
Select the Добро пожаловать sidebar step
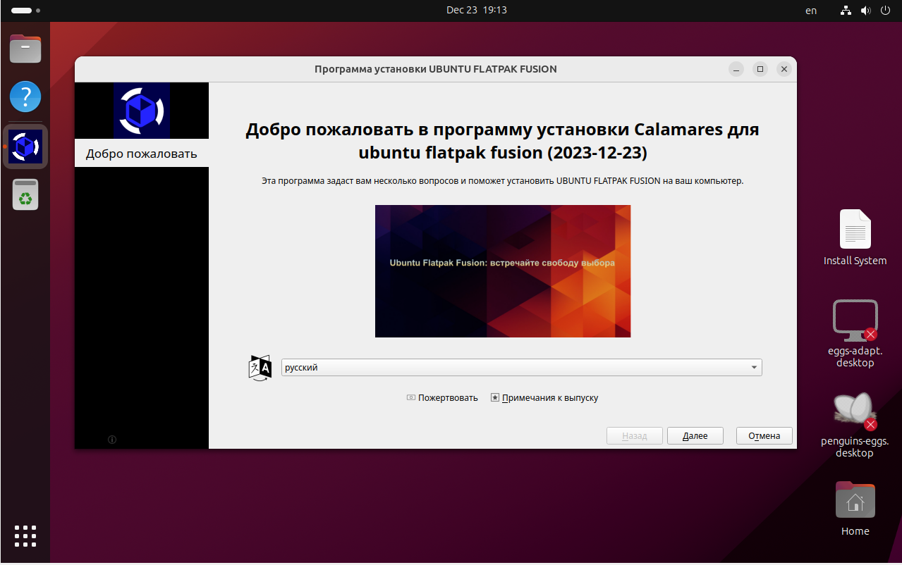[x=142, y=154]
